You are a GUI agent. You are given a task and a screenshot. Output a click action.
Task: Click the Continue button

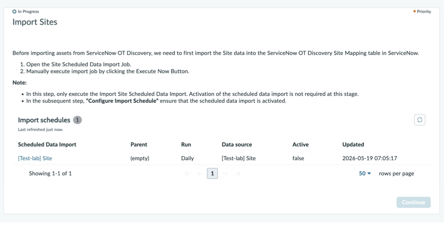pyautogui.click(x=414, y=202)
